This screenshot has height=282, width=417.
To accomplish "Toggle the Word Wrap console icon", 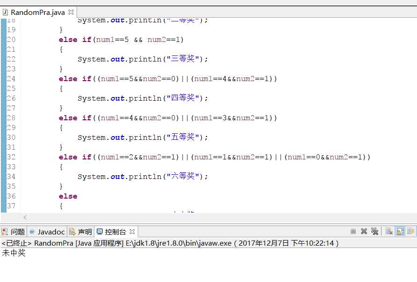I will (410, 232).
